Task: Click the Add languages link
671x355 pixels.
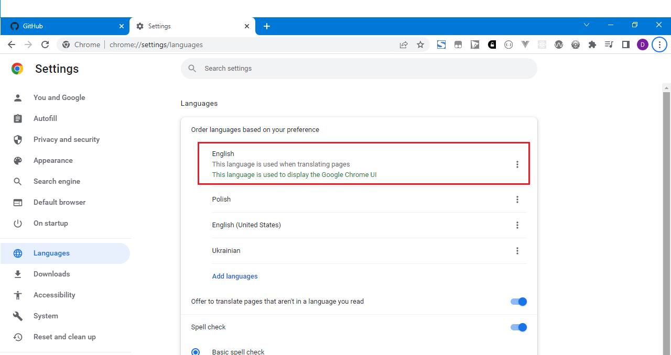Action: (x=234, y=276)
